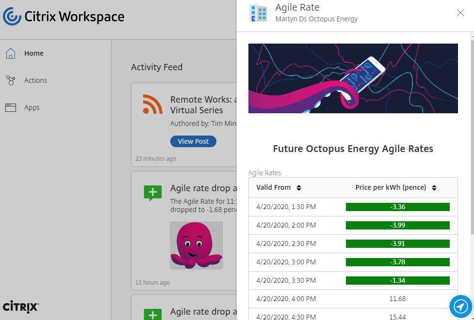Click the panel vertical scrollbar
The height and width of the screenshot is (320, 474).
[472, 137]
